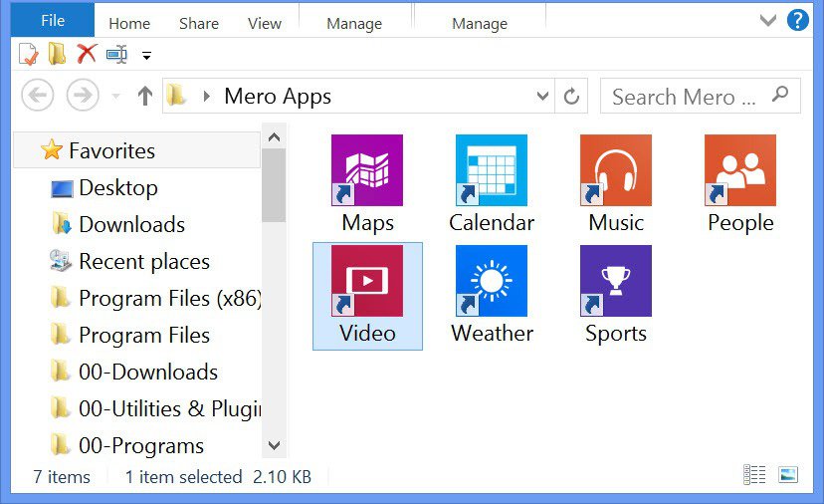This screenshot has height=504, width=824.
Task: Click the navigation pane scroll down arrow
Action: click(x=275, y=445)
